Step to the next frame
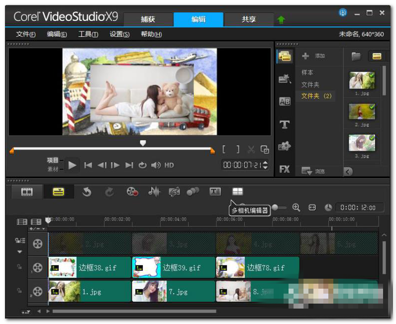The image size is (396, 324). pyautogui.click(x=115, y=165)
